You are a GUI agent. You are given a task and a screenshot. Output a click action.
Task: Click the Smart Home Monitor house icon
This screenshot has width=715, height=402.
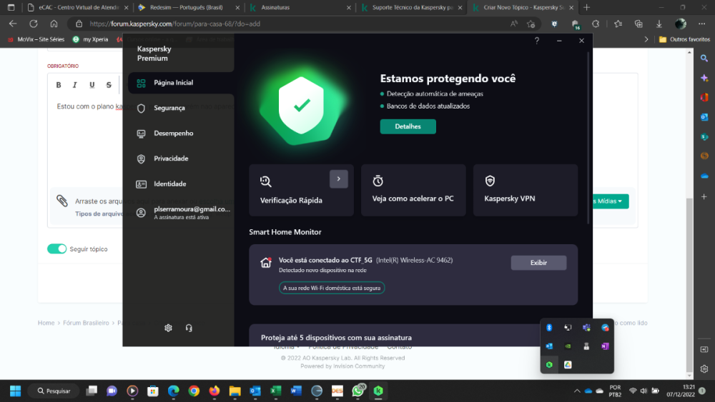click(x=266, y=262)
